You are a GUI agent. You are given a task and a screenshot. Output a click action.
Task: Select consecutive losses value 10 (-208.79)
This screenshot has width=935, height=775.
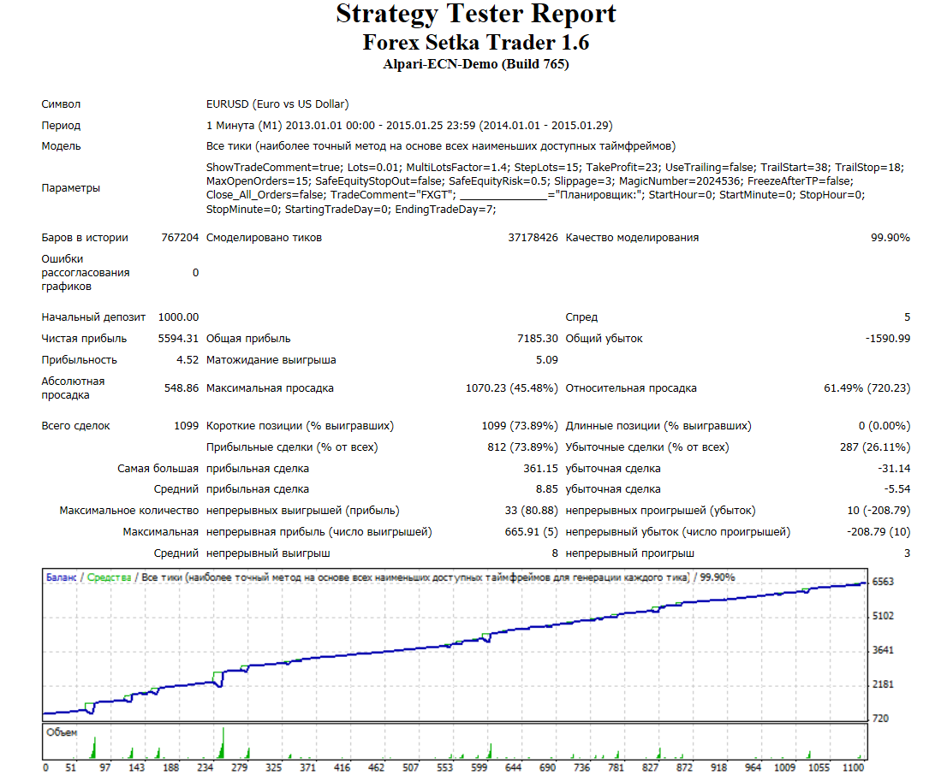click(x=878, y=511)
